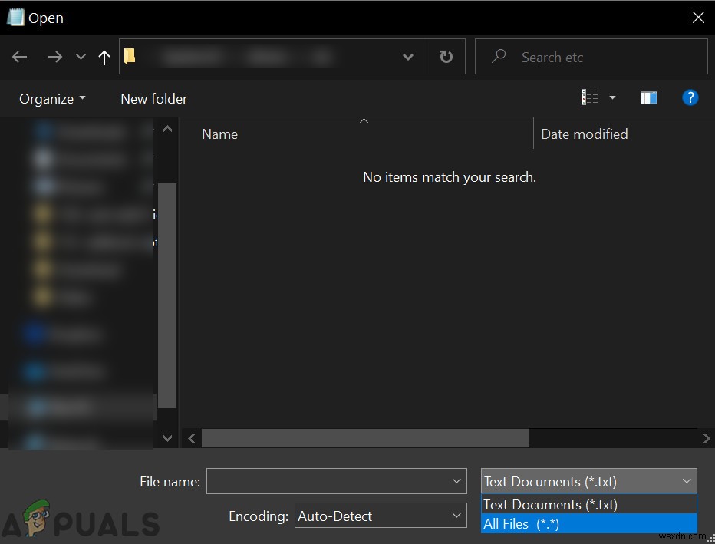Click the Up one folder level arrow

pos(104,56)
